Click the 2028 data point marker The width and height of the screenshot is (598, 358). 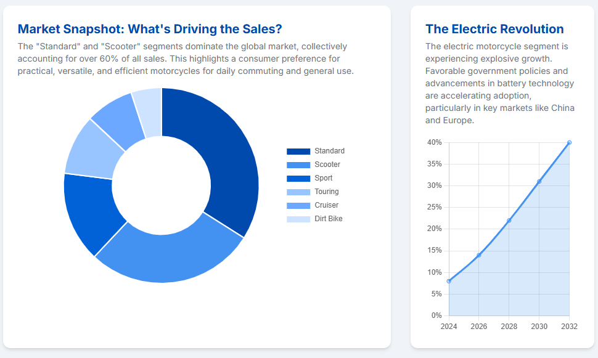509,221
